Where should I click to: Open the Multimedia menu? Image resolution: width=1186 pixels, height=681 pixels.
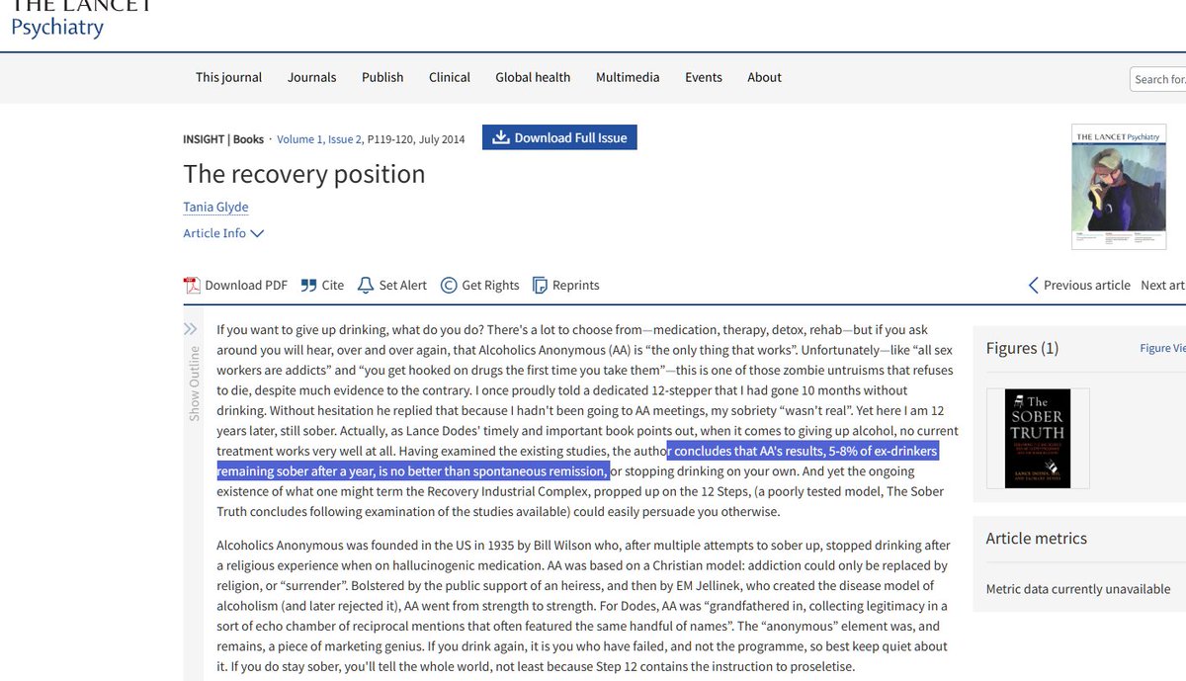click(628, 77)
